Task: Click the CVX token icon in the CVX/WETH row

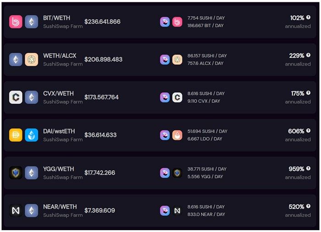Action: click(x=16, y=97)
